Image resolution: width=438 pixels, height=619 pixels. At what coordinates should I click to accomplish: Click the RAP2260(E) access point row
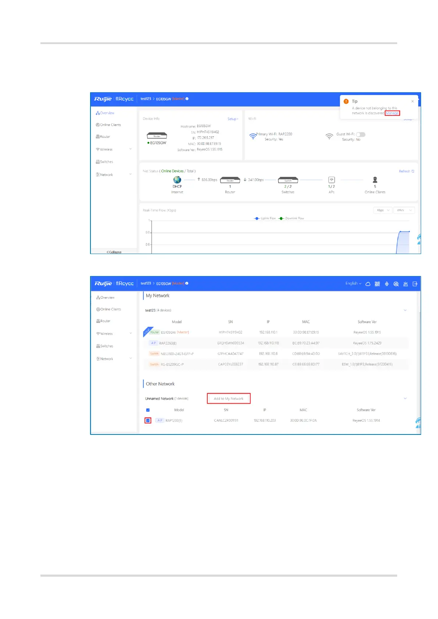pos(276,343)
